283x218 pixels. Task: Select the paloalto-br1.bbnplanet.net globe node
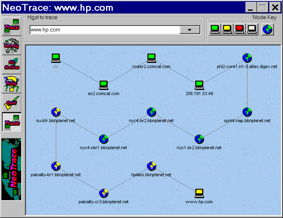56,166
